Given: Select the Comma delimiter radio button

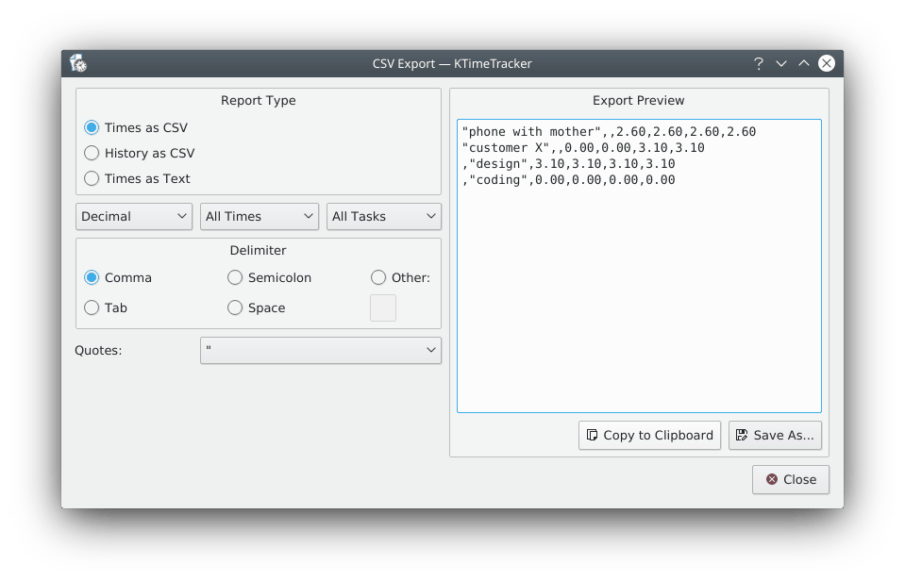Looking at the screenshot, I should click(x=92, y=277).
